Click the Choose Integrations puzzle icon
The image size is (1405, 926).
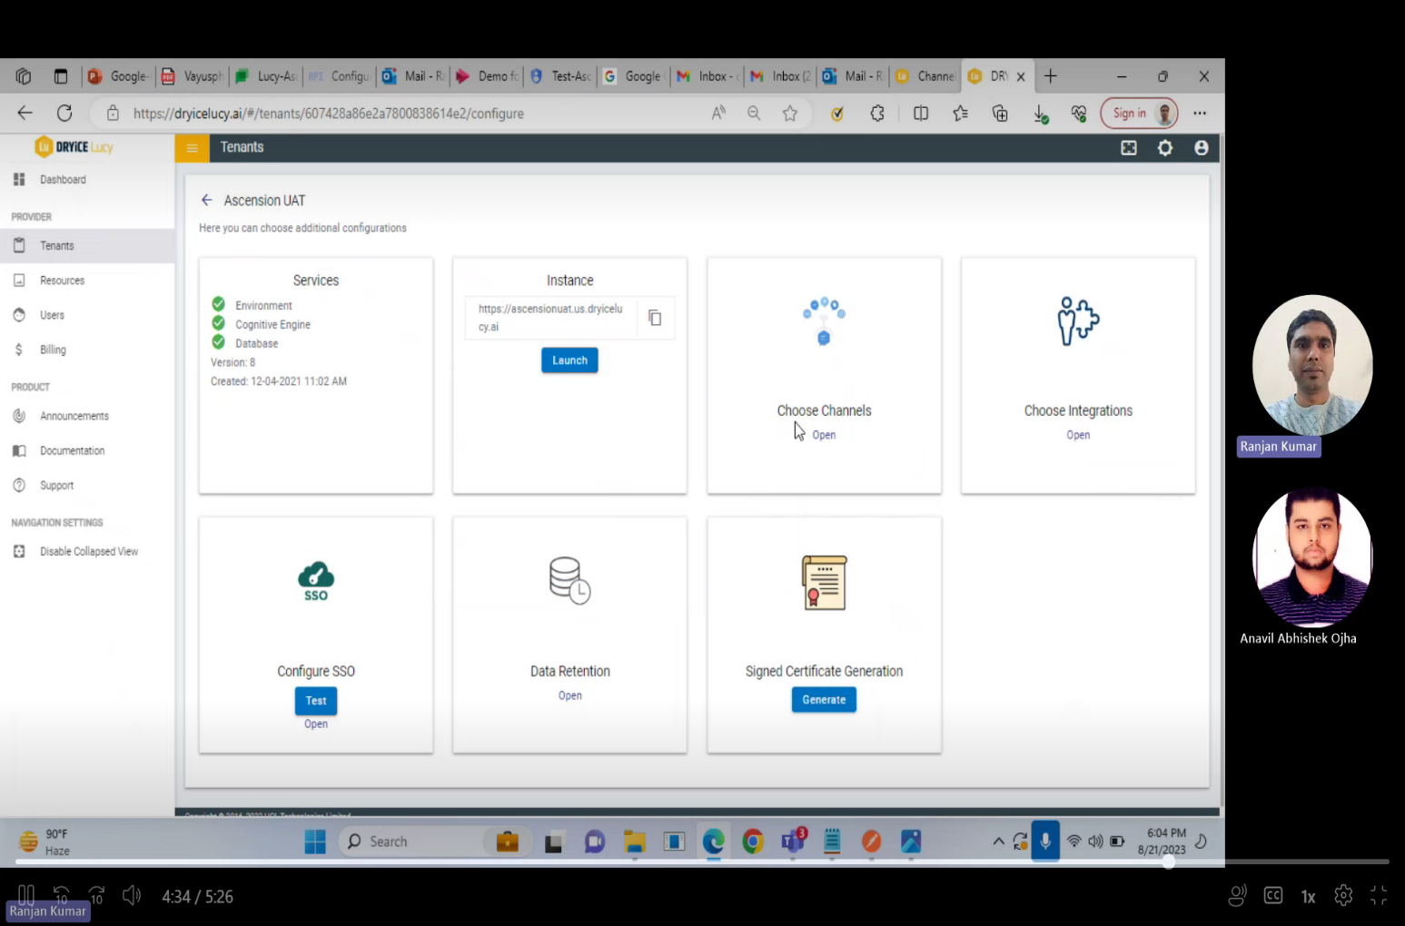coord(1078,321)
